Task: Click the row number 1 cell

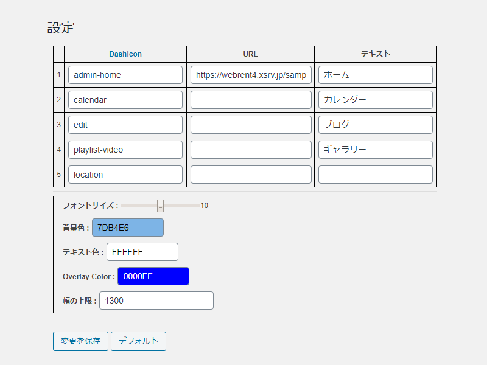Action: point(58,75)
